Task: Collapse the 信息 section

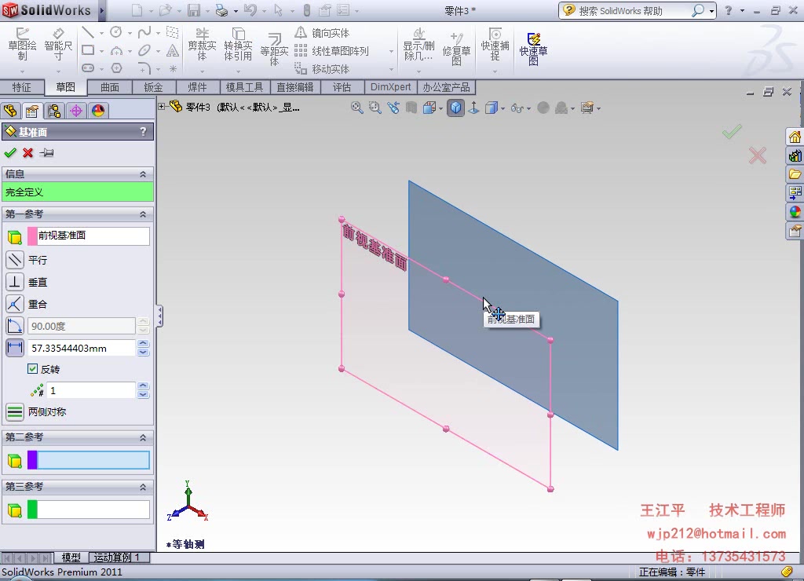Action: (143, 174)
